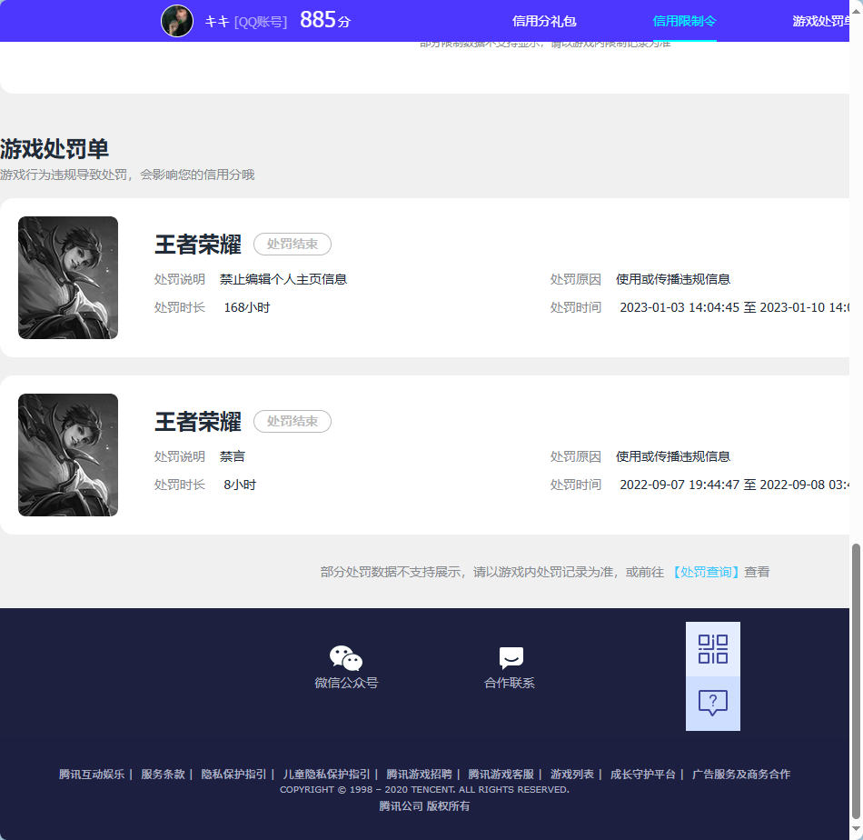Open the 腾讯互动娱乐 footer link
This screenshot has width=863, height=840.
click(92, 774)
